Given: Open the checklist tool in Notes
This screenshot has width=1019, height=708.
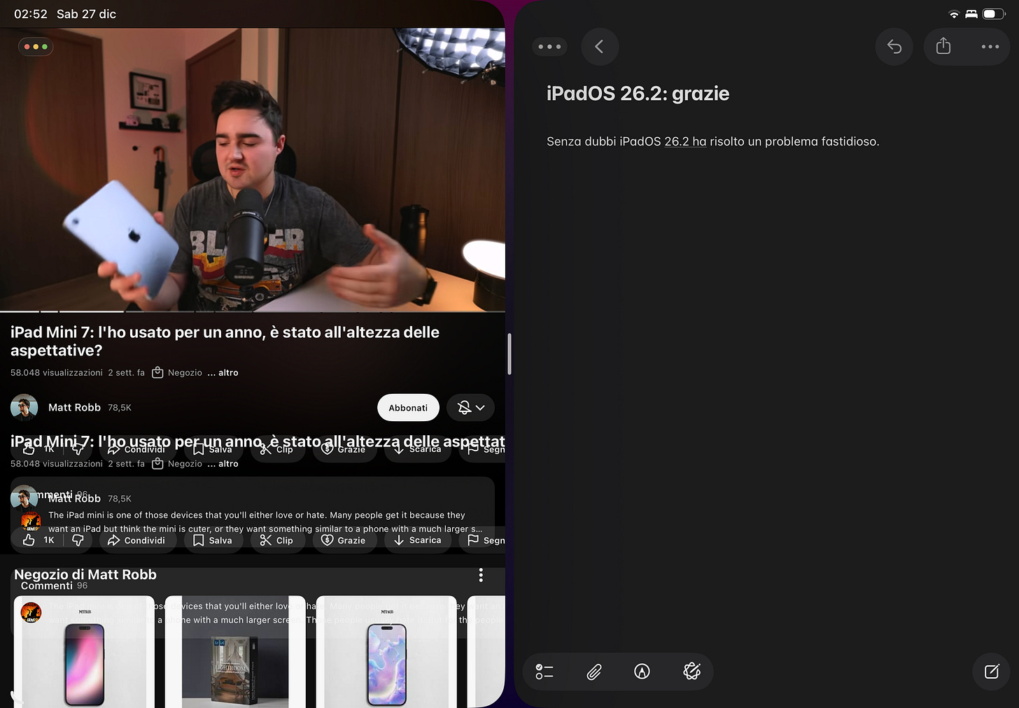Looking at the screenshot, I should [x=544, y=672].
